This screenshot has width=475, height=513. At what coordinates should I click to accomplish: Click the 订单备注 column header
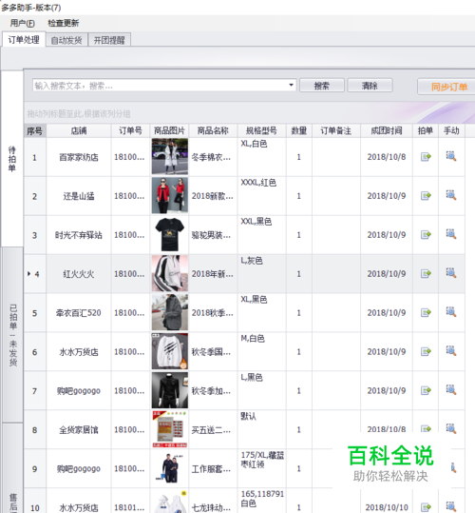point(336,131)
